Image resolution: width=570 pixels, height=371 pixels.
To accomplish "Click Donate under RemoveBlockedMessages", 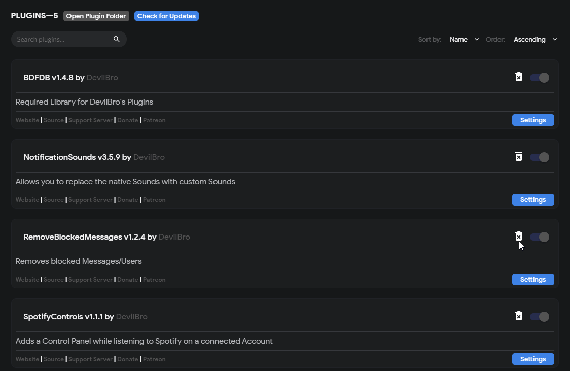I will [127, 279].
